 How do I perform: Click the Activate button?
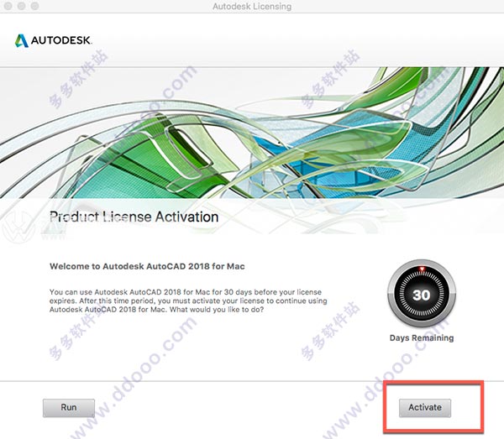point(425,408)
